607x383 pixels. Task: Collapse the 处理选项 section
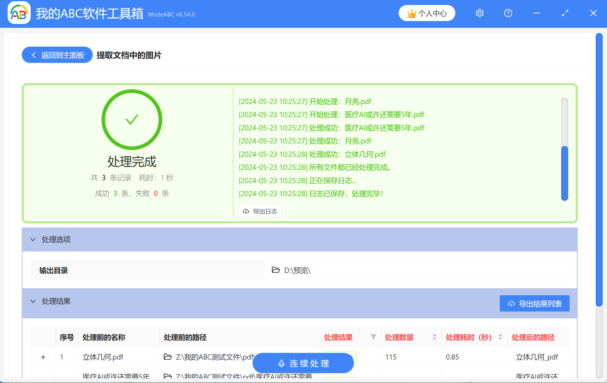point(33,240)
